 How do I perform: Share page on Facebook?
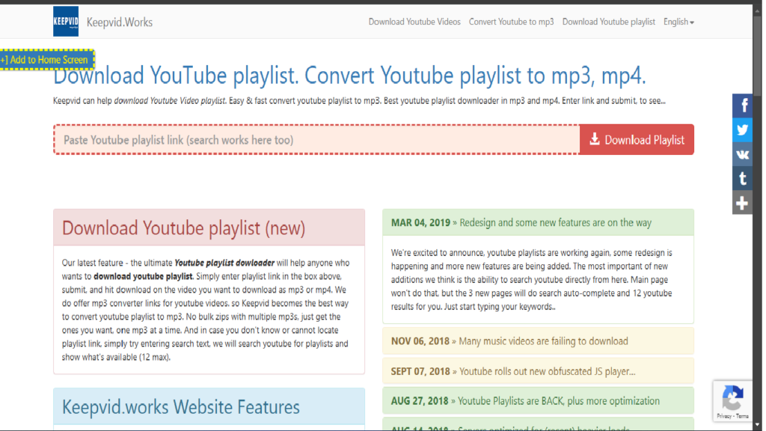point(742,106)
